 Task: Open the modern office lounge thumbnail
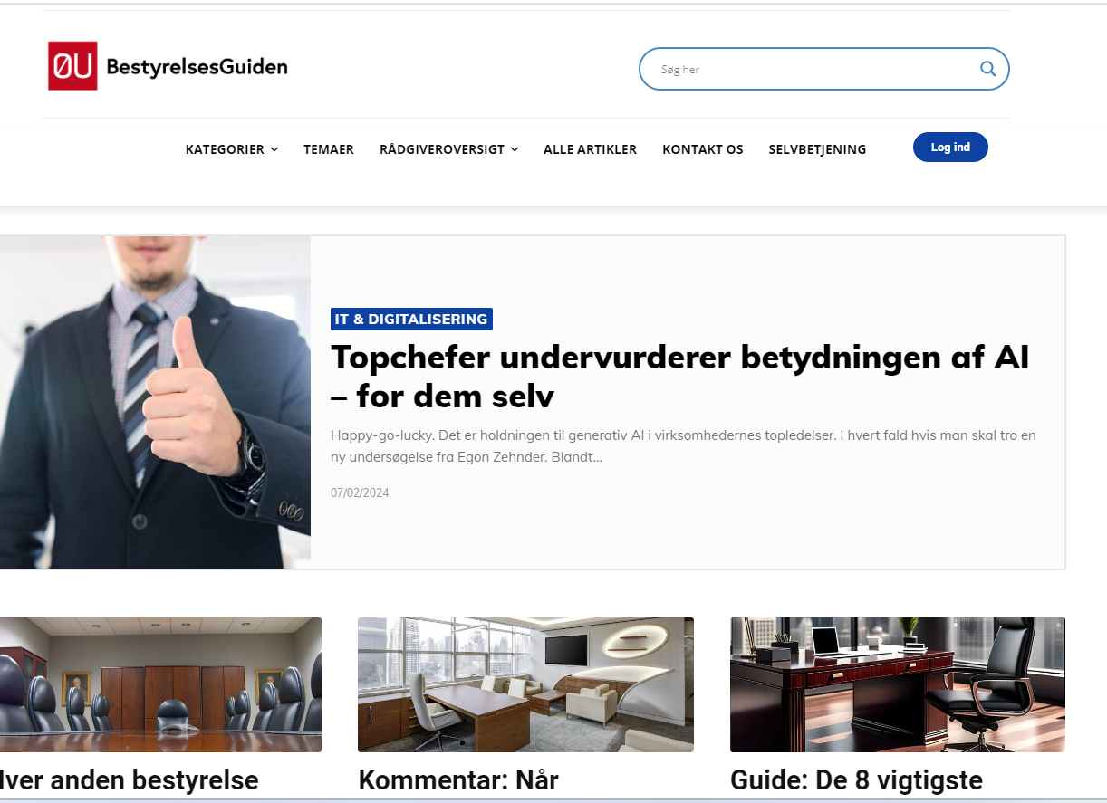pyautogui.click(x=525, y=684)
